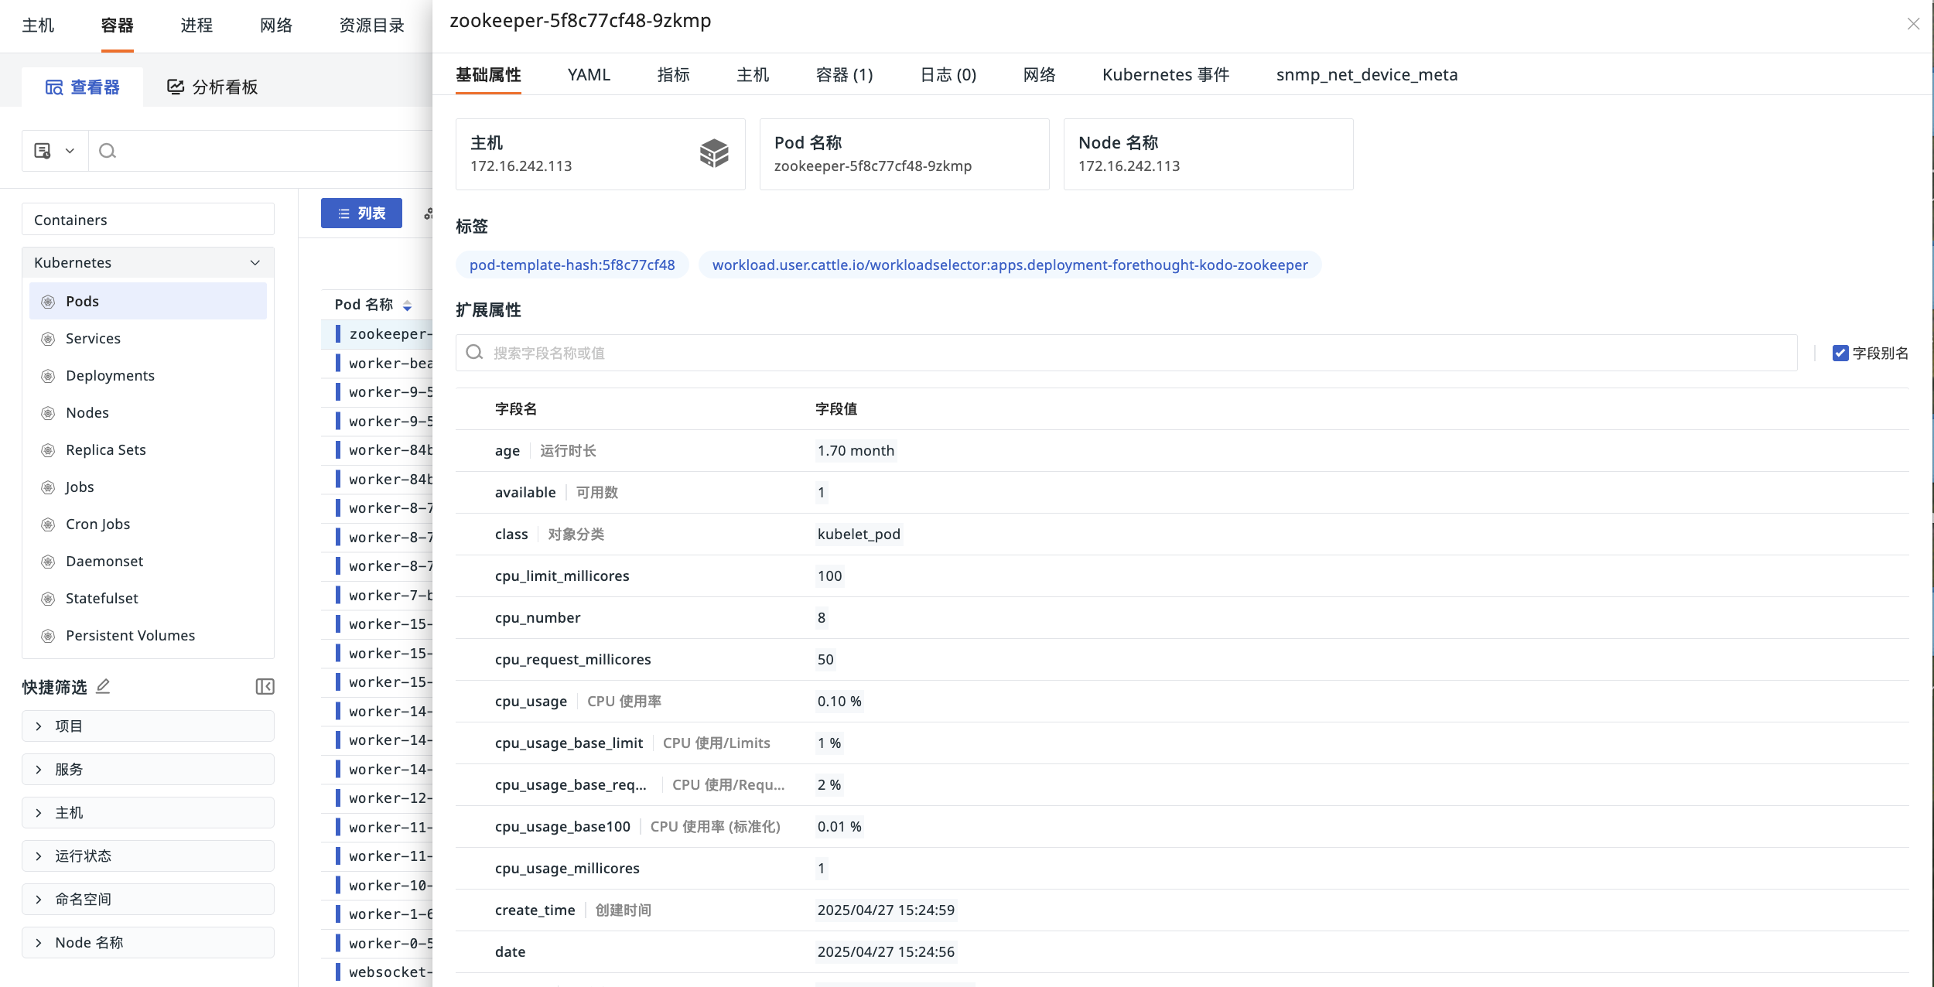Collapse the quick filter side panel icon
The image size is (1934, 987).
265,686
